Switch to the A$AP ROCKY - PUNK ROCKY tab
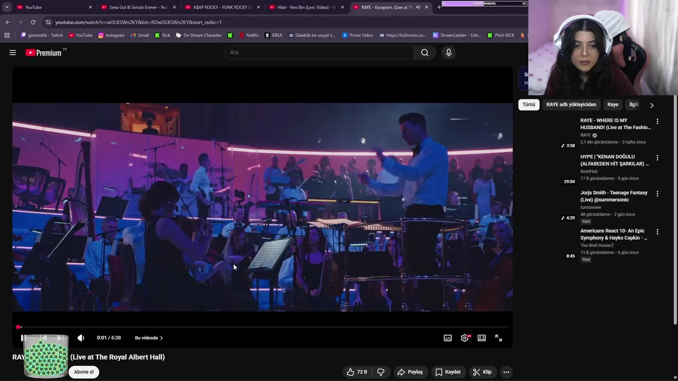The width and height of the screenshot is (678, 381). point(221,7)
